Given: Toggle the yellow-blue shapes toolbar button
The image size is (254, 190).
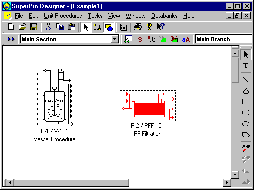Looking at the screenshot, I should point(109,27).
